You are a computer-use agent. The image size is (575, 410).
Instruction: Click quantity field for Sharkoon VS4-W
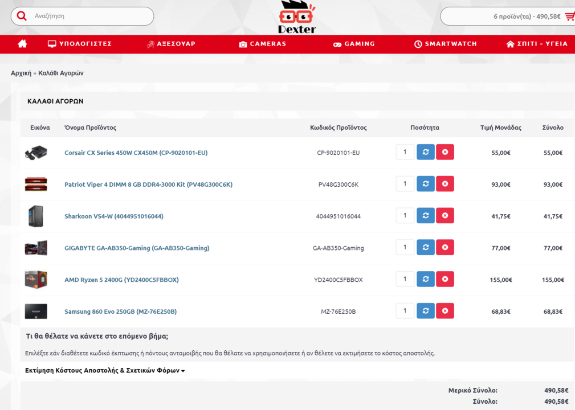405,216
